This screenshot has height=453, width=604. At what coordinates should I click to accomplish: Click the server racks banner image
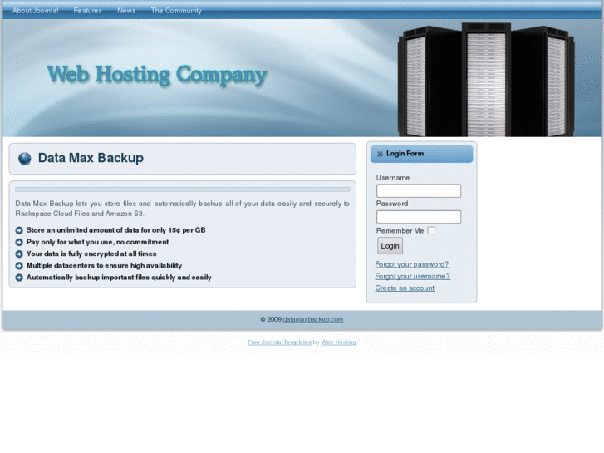(486, 80)
